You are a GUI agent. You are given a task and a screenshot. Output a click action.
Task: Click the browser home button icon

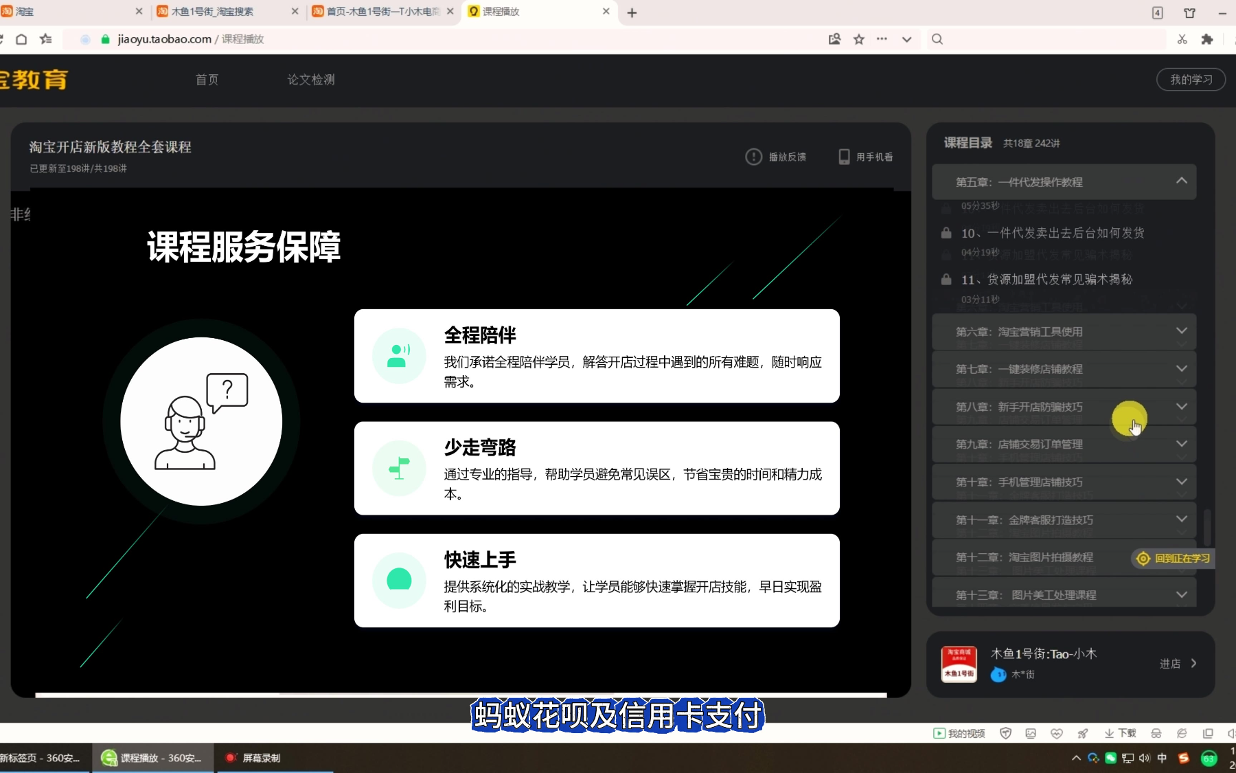tap(21, 39)
